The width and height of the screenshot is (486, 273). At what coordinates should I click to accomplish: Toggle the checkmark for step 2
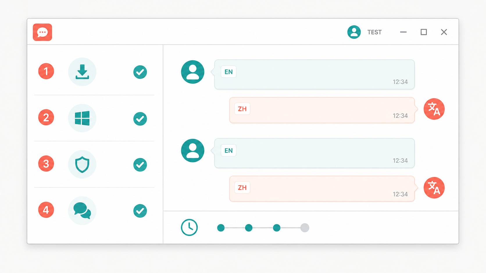[140, 119]
